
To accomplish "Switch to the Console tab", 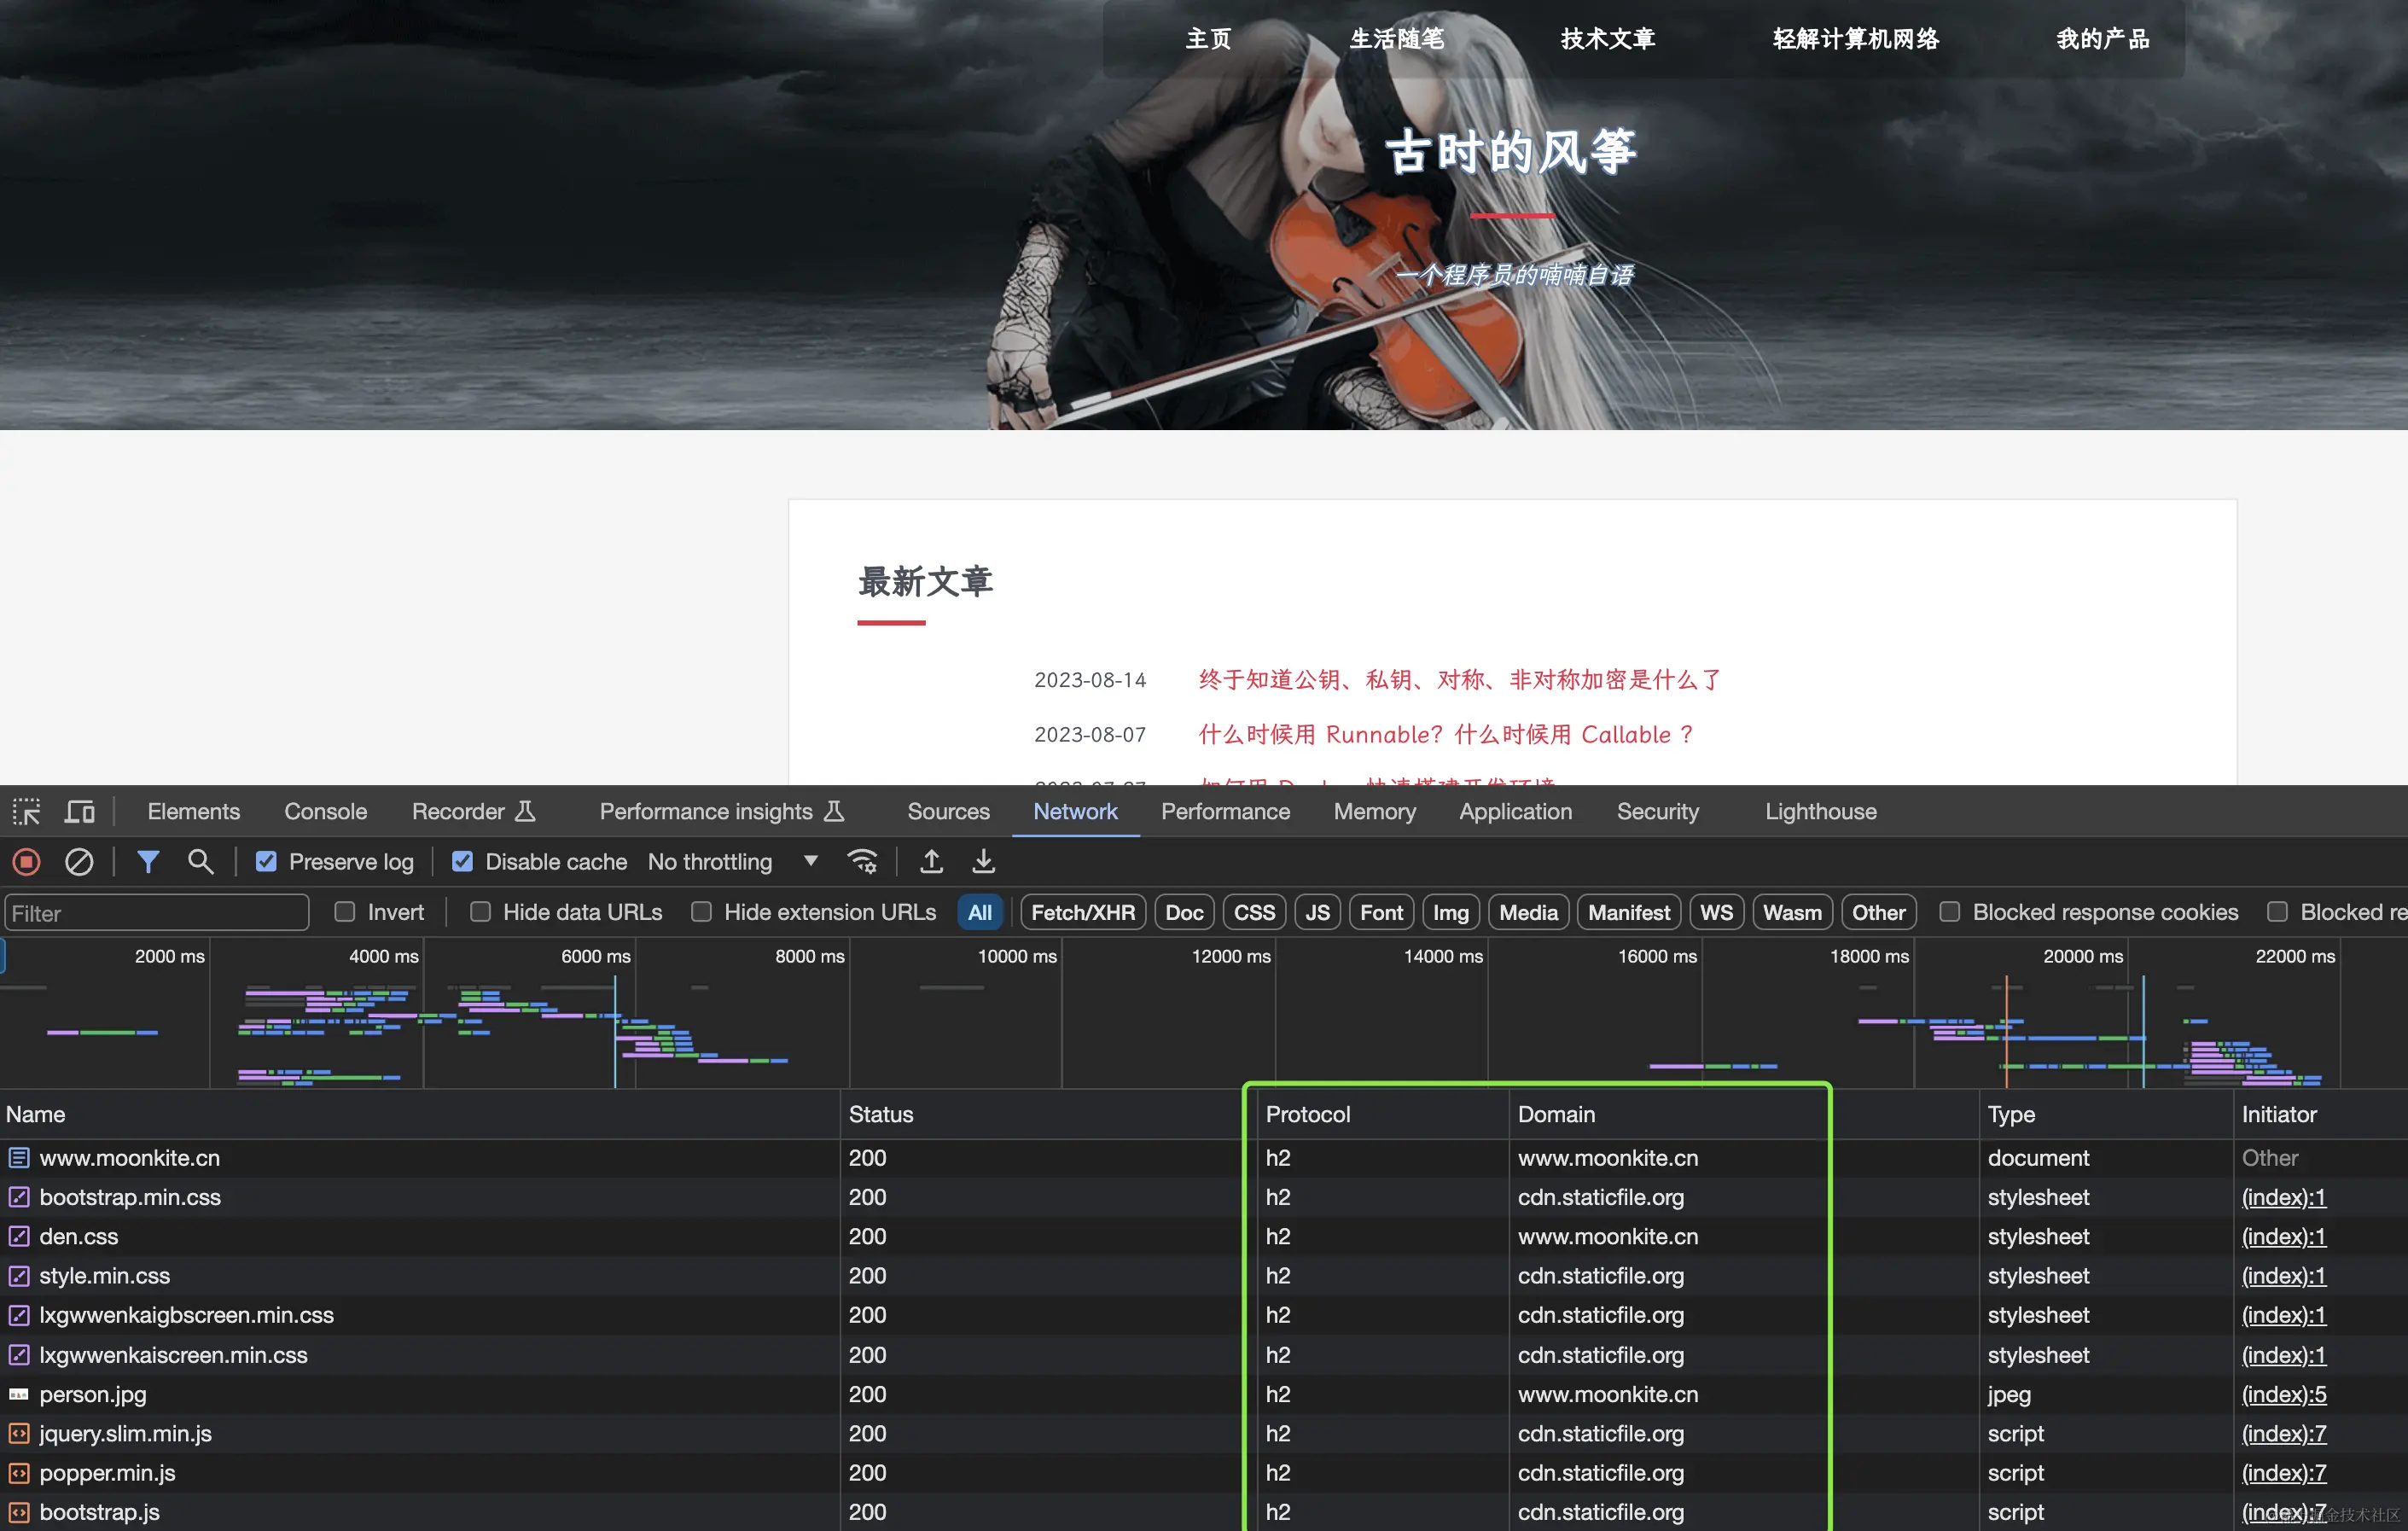I will tap(325, 811).
